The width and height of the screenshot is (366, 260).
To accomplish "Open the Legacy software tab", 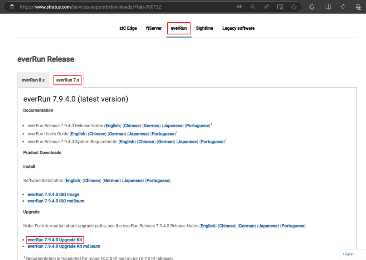I will pyautogui.click(x=238, y=28).
